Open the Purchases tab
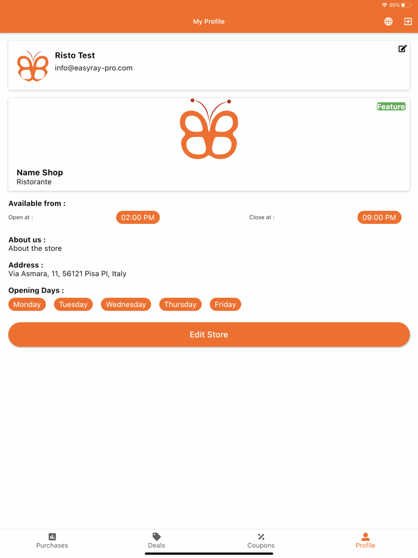The width and height of the screenshot is (418, 558). pos(52,541)
